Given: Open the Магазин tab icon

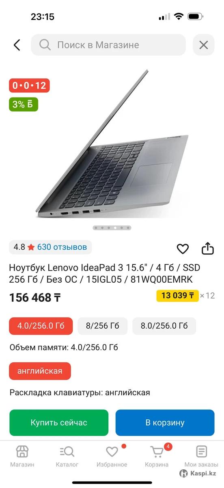Looking at the screenshot, I should point(22,451).
